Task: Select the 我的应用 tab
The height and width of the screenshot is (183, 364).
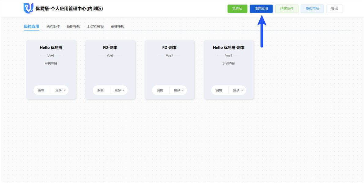Action: click(31, 27)
